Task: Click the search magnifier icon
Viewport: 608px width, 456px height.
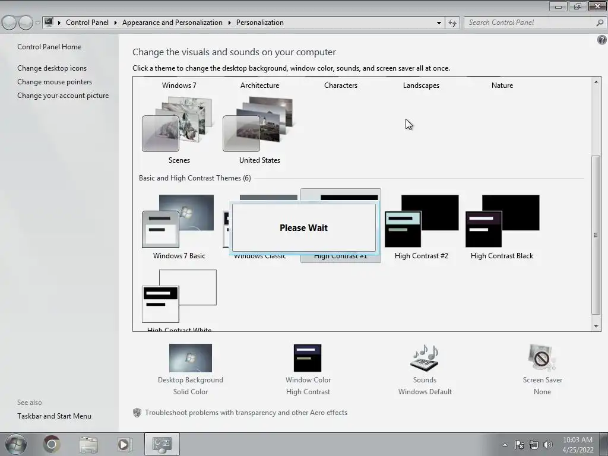Action: pyautogui.click(x=600, y=23)
